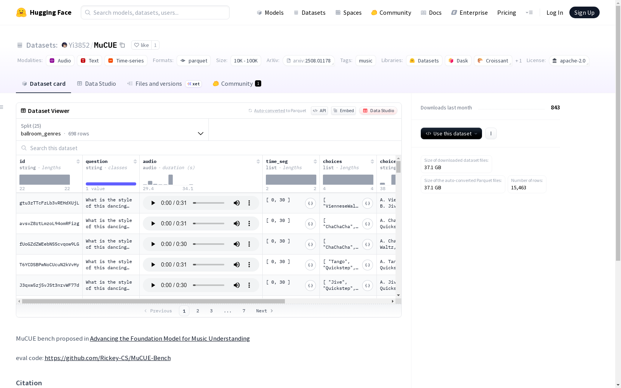The height and width of the screenshot is (388, 621).
Task: Expand time_seg JSON for row avsvZ8rtLmzoL94omRFizg
Action: (310, 224)
